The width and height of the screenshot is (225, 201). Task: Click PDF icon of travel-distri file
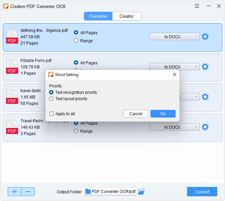pyautogui.click(x=12, y=97)
